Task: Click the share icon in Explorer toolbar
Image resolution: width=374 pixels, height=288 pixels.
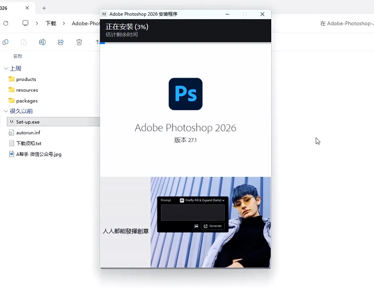Action: (x=61, y=42)
